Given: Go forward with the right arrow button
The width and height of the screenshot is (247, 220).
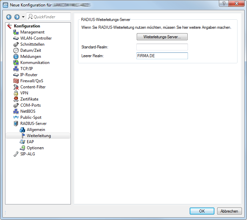Looking at the screenshot, I should pos(17,17).
